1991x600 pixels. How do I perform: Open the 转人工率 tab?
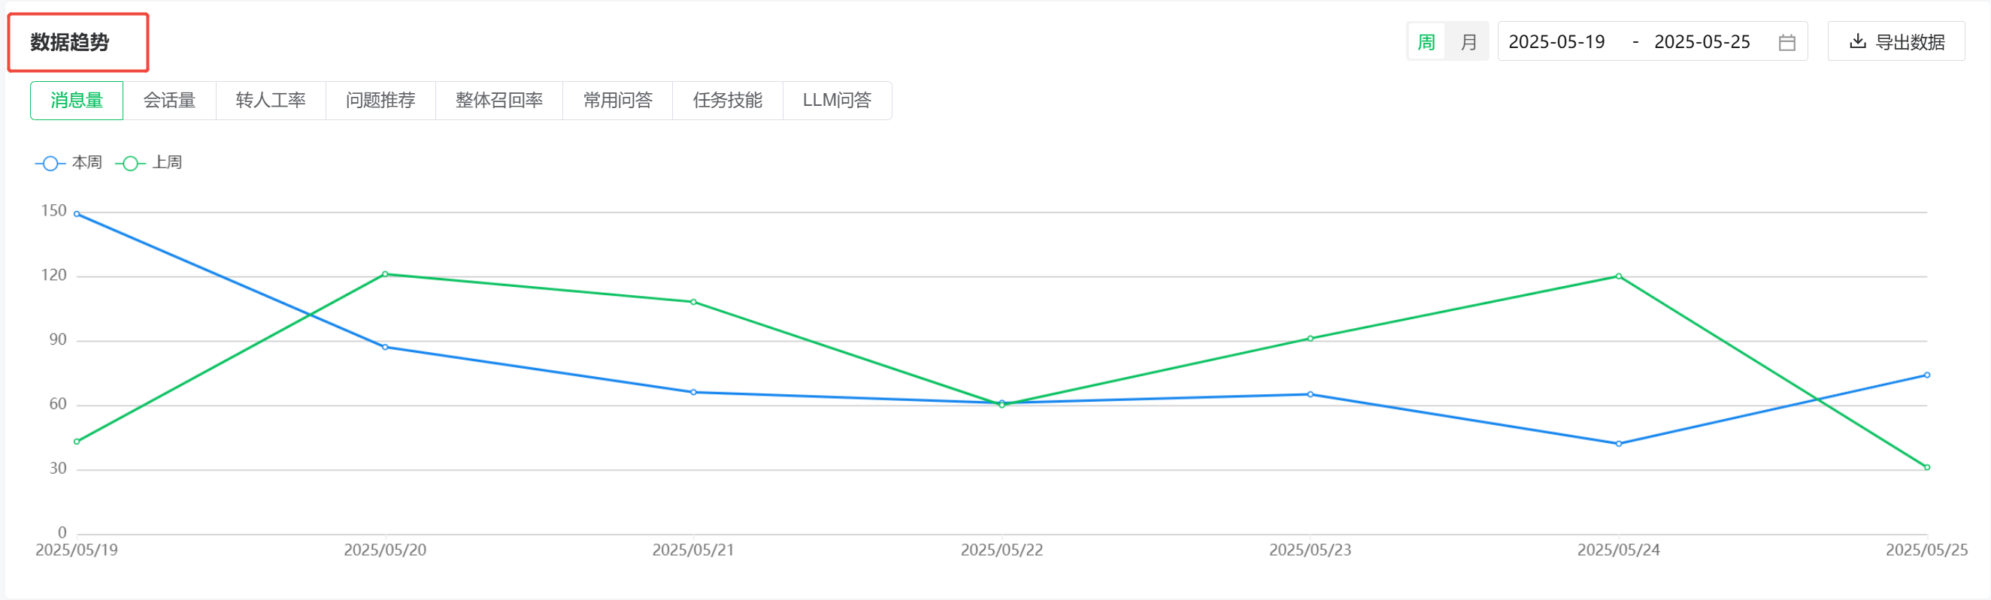271,101
